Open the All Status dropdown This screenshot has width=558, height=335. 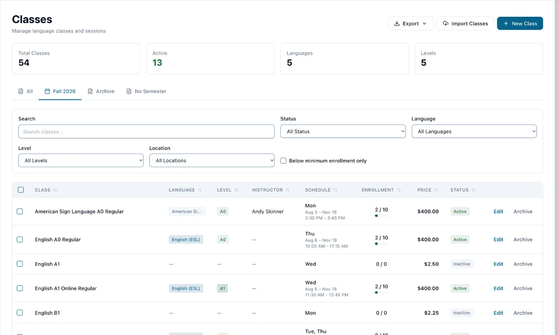pos(343,131)
